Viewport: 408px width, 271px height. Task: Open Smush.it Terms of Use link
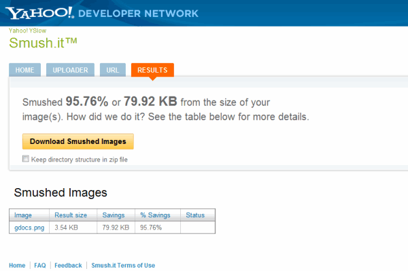coord(123,266)
